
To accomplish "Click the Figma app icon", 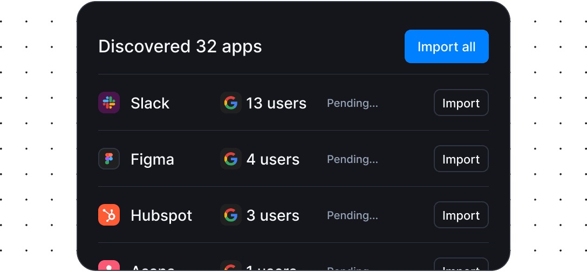I will pos(109,159).
